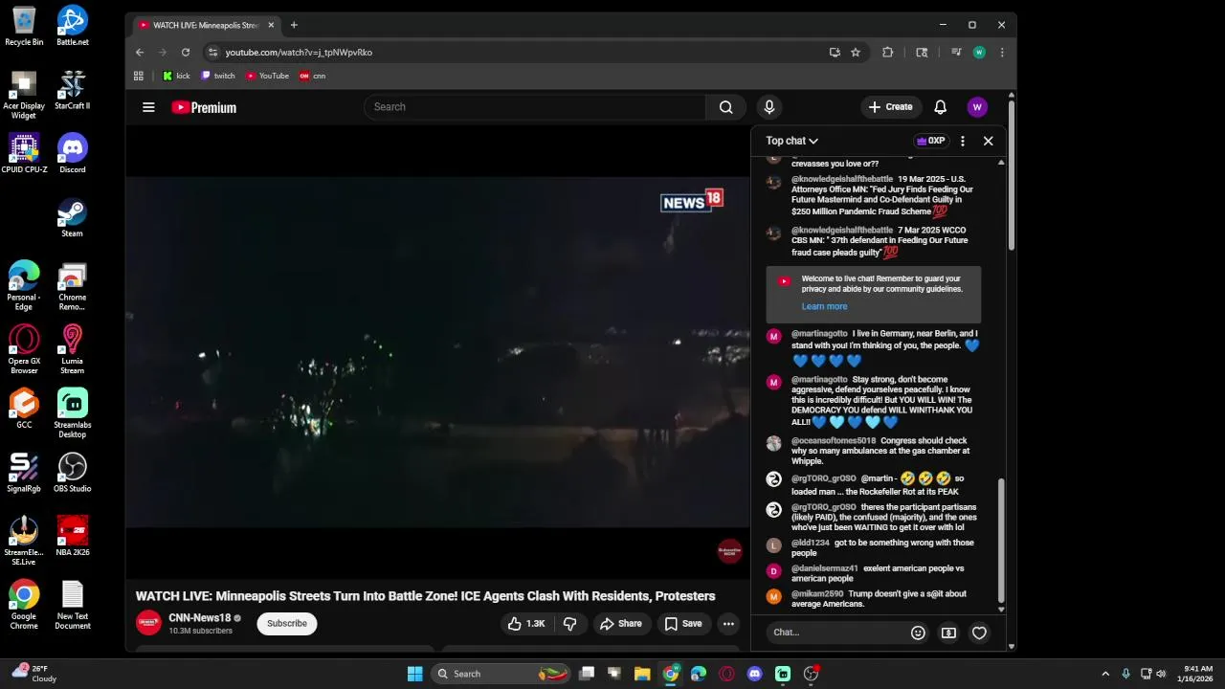Open Super Chat purchase icon in chat
Viewport: 1225px width, 689px height.
tap(948, 633)
